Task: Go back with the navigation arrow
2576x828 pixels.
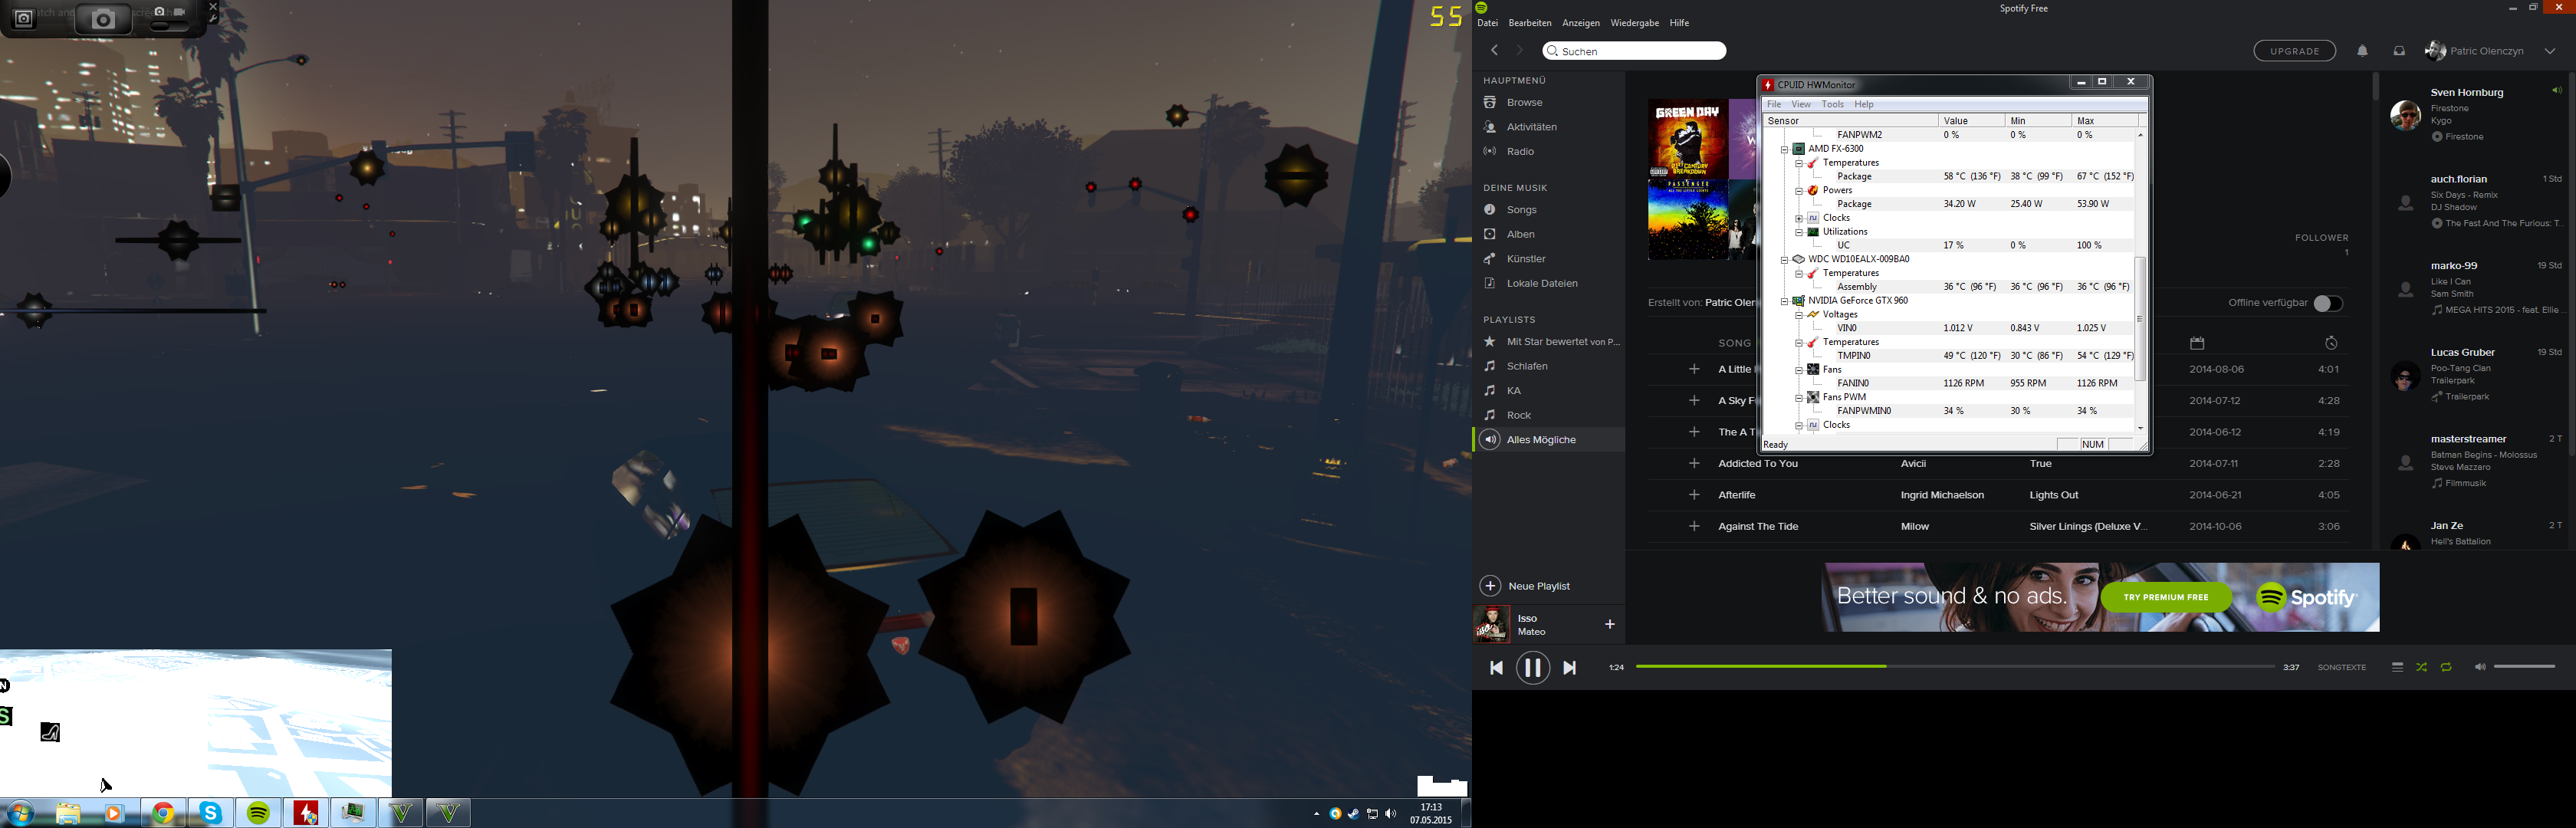Action: click(1494, 51)
